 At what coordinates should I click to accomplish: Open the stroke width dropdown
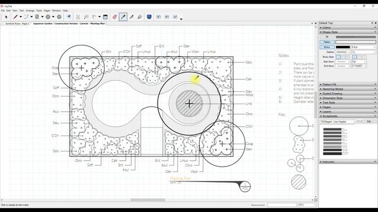tap(374, 47)
